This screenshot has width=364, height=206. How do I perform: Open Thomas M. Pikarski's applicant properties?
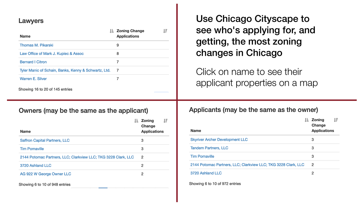[x=36, y=45]
